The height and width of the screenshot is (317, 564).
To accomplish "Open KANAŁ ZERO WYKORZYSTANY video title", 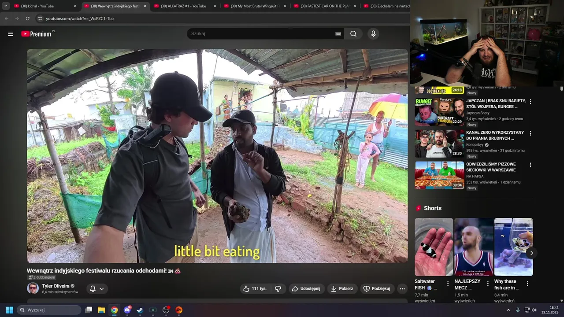I will (x=495, y=135).
